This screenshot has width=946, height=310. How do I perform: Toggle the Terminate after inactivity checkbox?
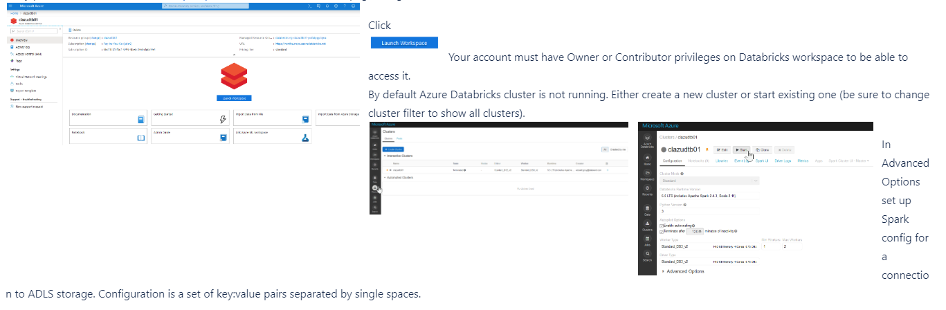661,232
